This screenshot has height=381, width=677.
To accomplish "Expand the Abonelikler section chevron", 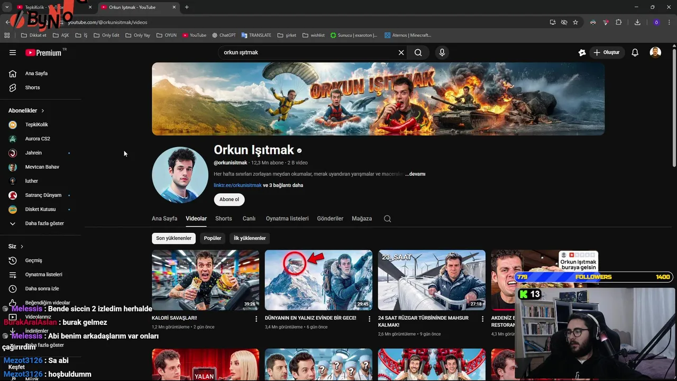I will pyautogui.click(x=43, y=111).
